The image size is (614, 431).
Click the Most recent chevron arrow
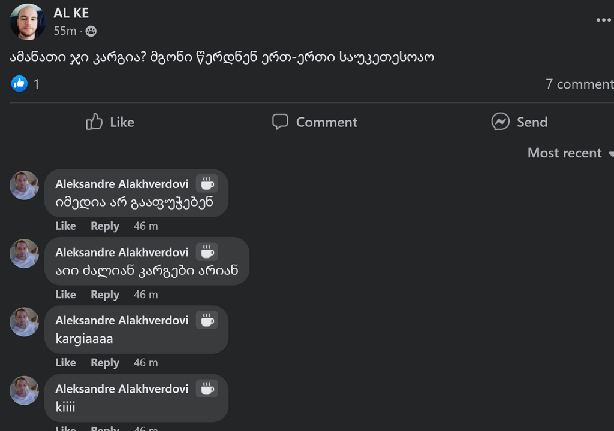pos(610,154)
